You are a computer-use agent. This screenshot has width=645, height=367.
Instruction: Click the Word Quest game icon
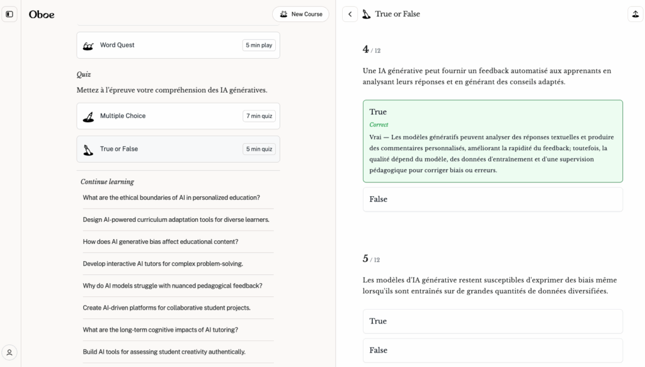click(x=89, y=45)
